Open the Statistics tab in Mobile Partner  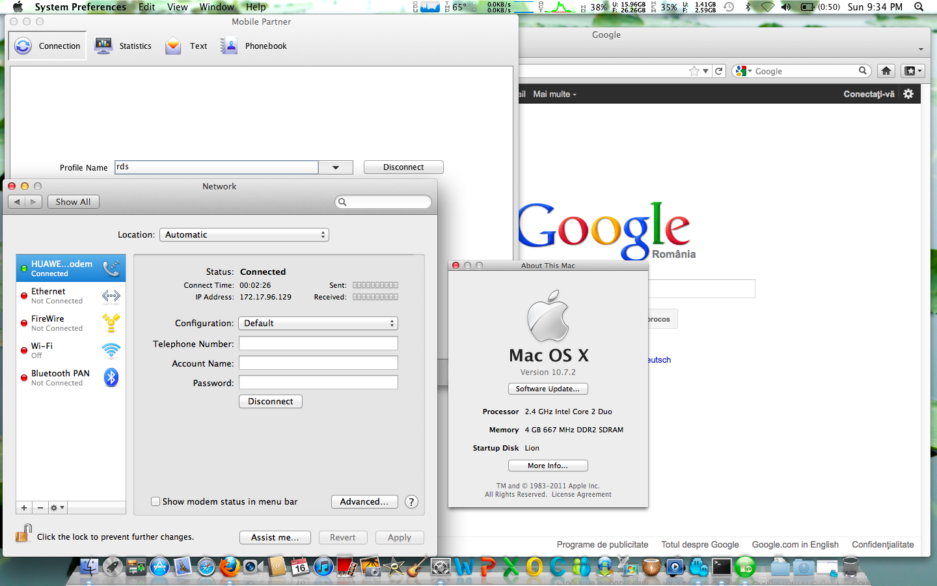[x=123, y=46]
